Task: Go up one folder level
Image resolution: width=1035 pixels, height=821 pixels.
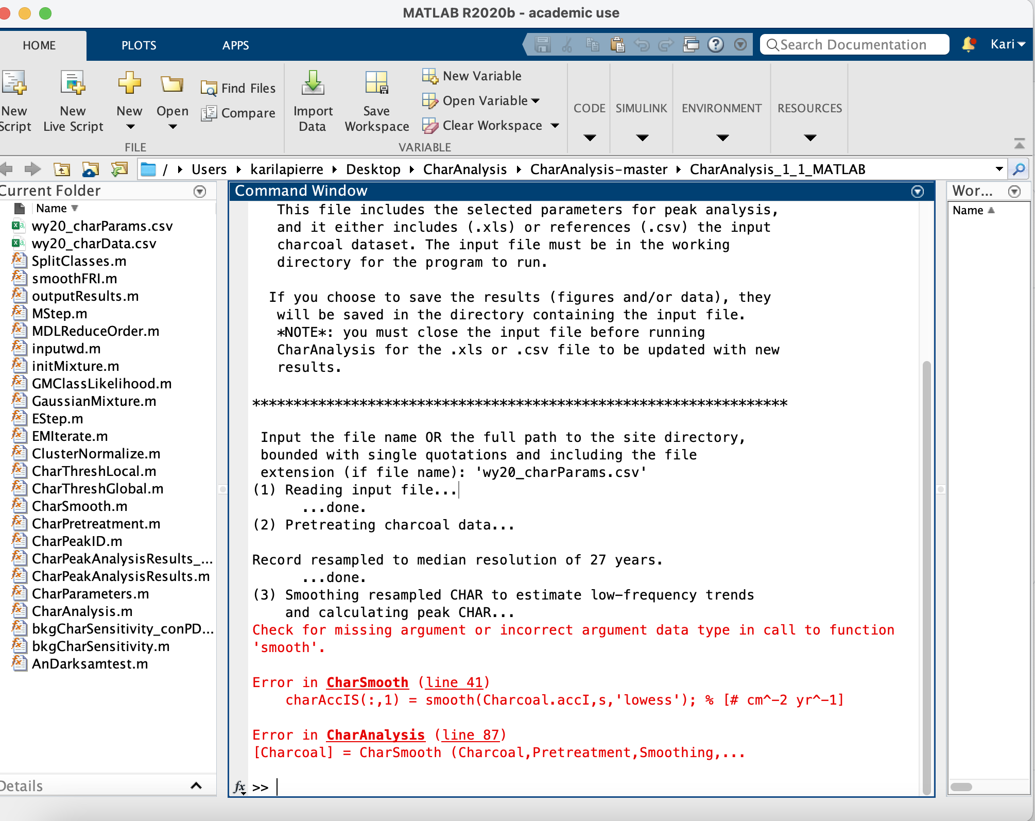Action: coord(62,169)
